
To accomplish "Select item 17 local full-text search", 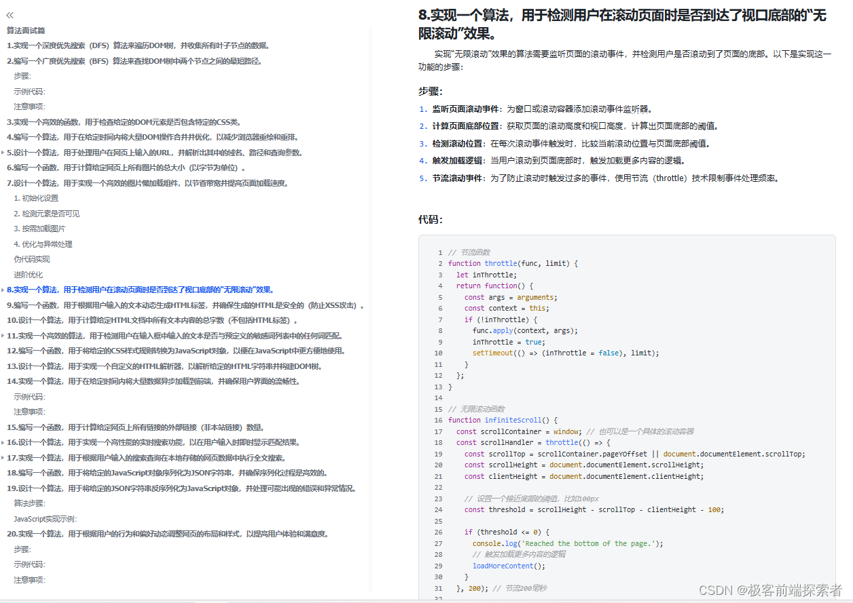I will [x=146, y=458].
